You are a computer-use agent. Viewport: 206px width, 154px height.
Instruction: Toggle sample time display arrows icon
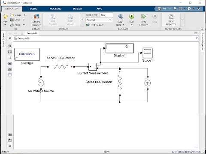click(x=10, y=57)
